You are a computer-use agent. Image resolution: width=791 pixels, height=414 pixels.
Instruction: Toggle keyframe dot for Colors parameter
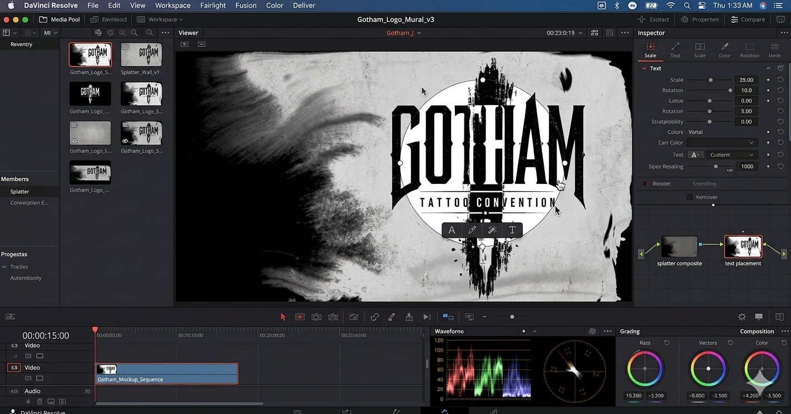pos(768,132)
